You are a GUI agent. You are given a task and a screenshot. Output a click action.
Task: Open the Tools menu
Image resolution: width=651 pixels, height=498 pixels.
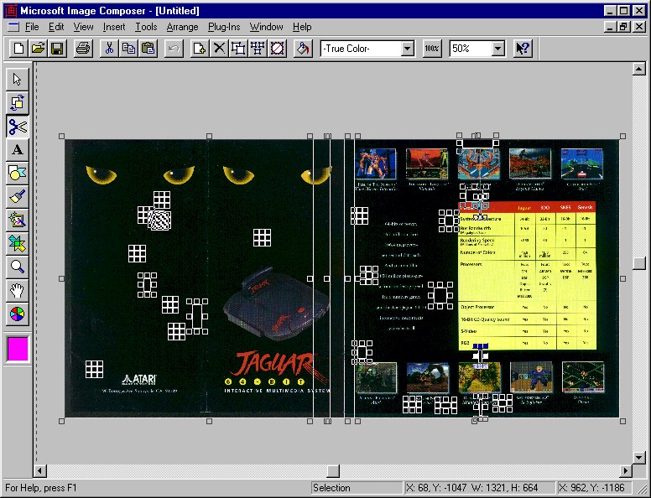point(146,27)
